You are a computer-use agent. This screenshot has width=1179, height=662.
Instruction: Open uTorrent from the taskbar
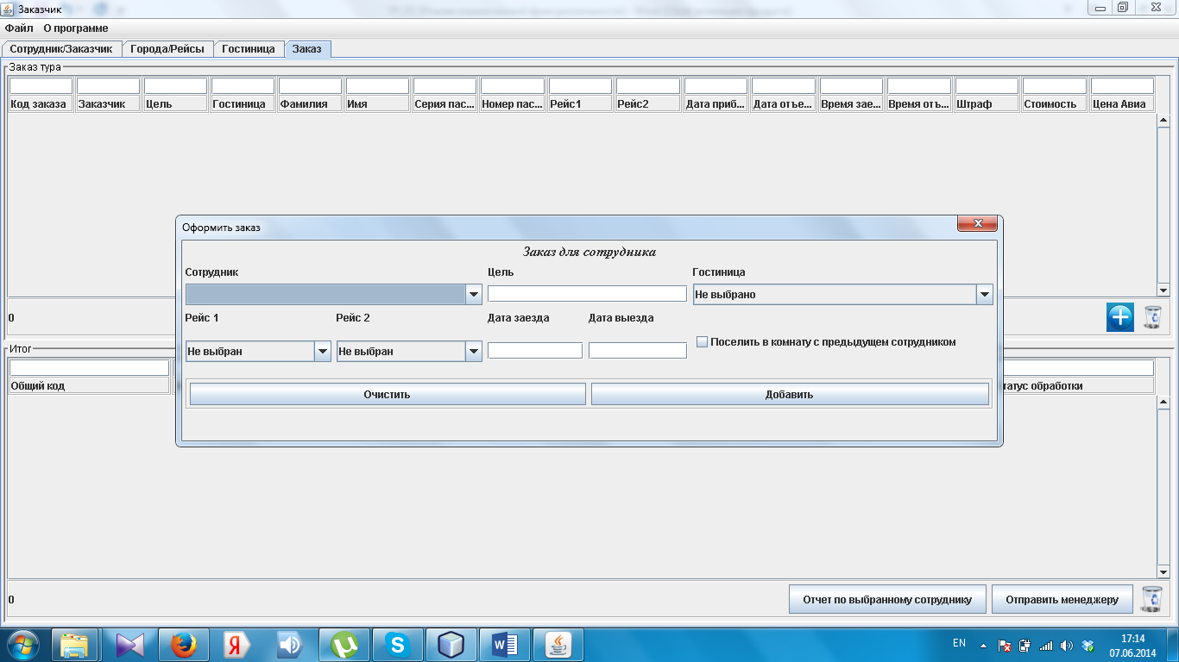click(x=344, y=644)
